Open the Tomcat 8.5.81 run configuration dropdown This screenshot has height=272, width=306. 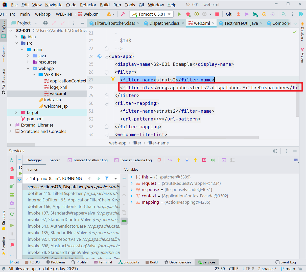pos(151,14)
